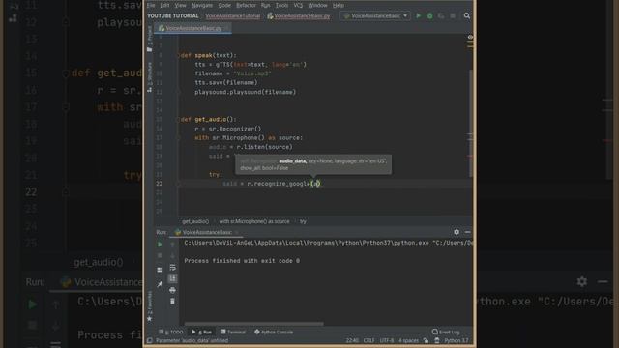Open the Tools menu

pos(281,5)
